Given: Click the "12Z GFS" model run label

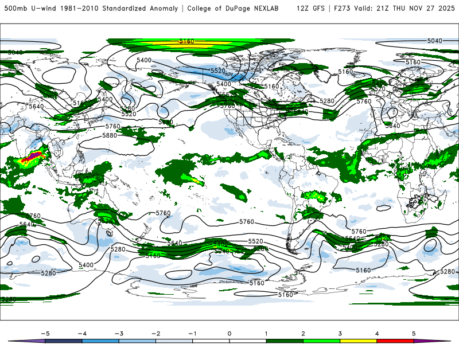Looking at the screenshot, I should 310,8.
